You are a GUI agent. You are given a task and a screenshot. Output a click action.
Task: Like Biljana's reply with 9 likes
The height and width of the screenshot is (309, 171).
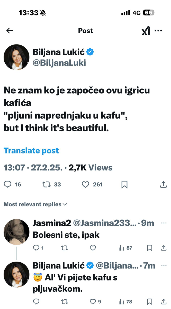coord(93,302)
